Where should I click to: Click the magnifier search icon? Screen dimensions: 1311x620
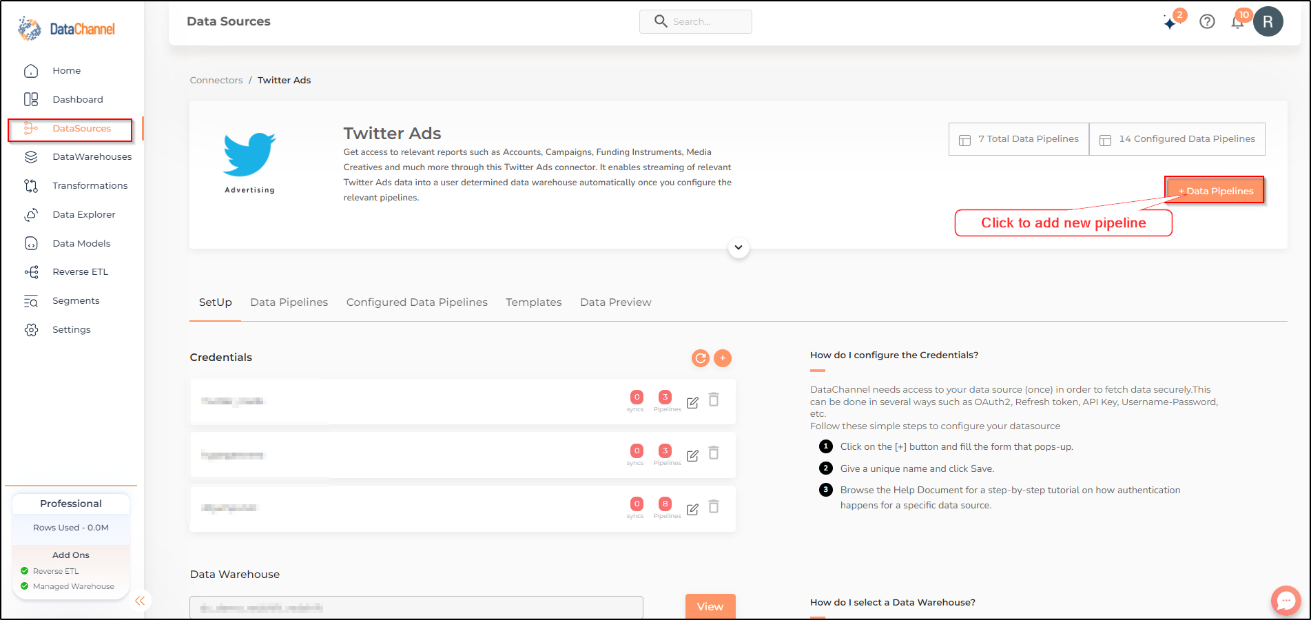[x=661, y=21]
